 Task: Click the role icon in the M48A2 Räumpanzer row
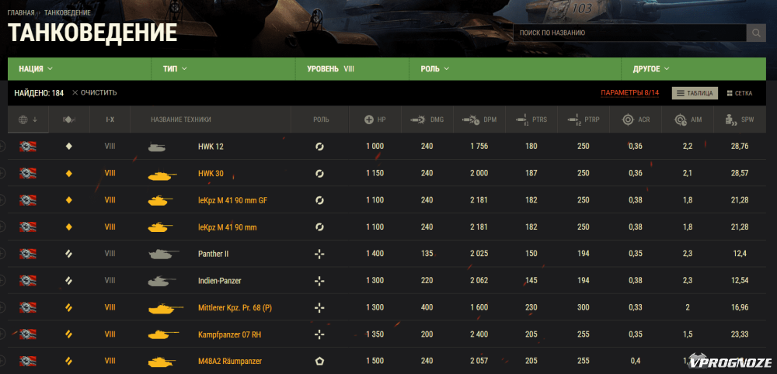tap(319, 362)
